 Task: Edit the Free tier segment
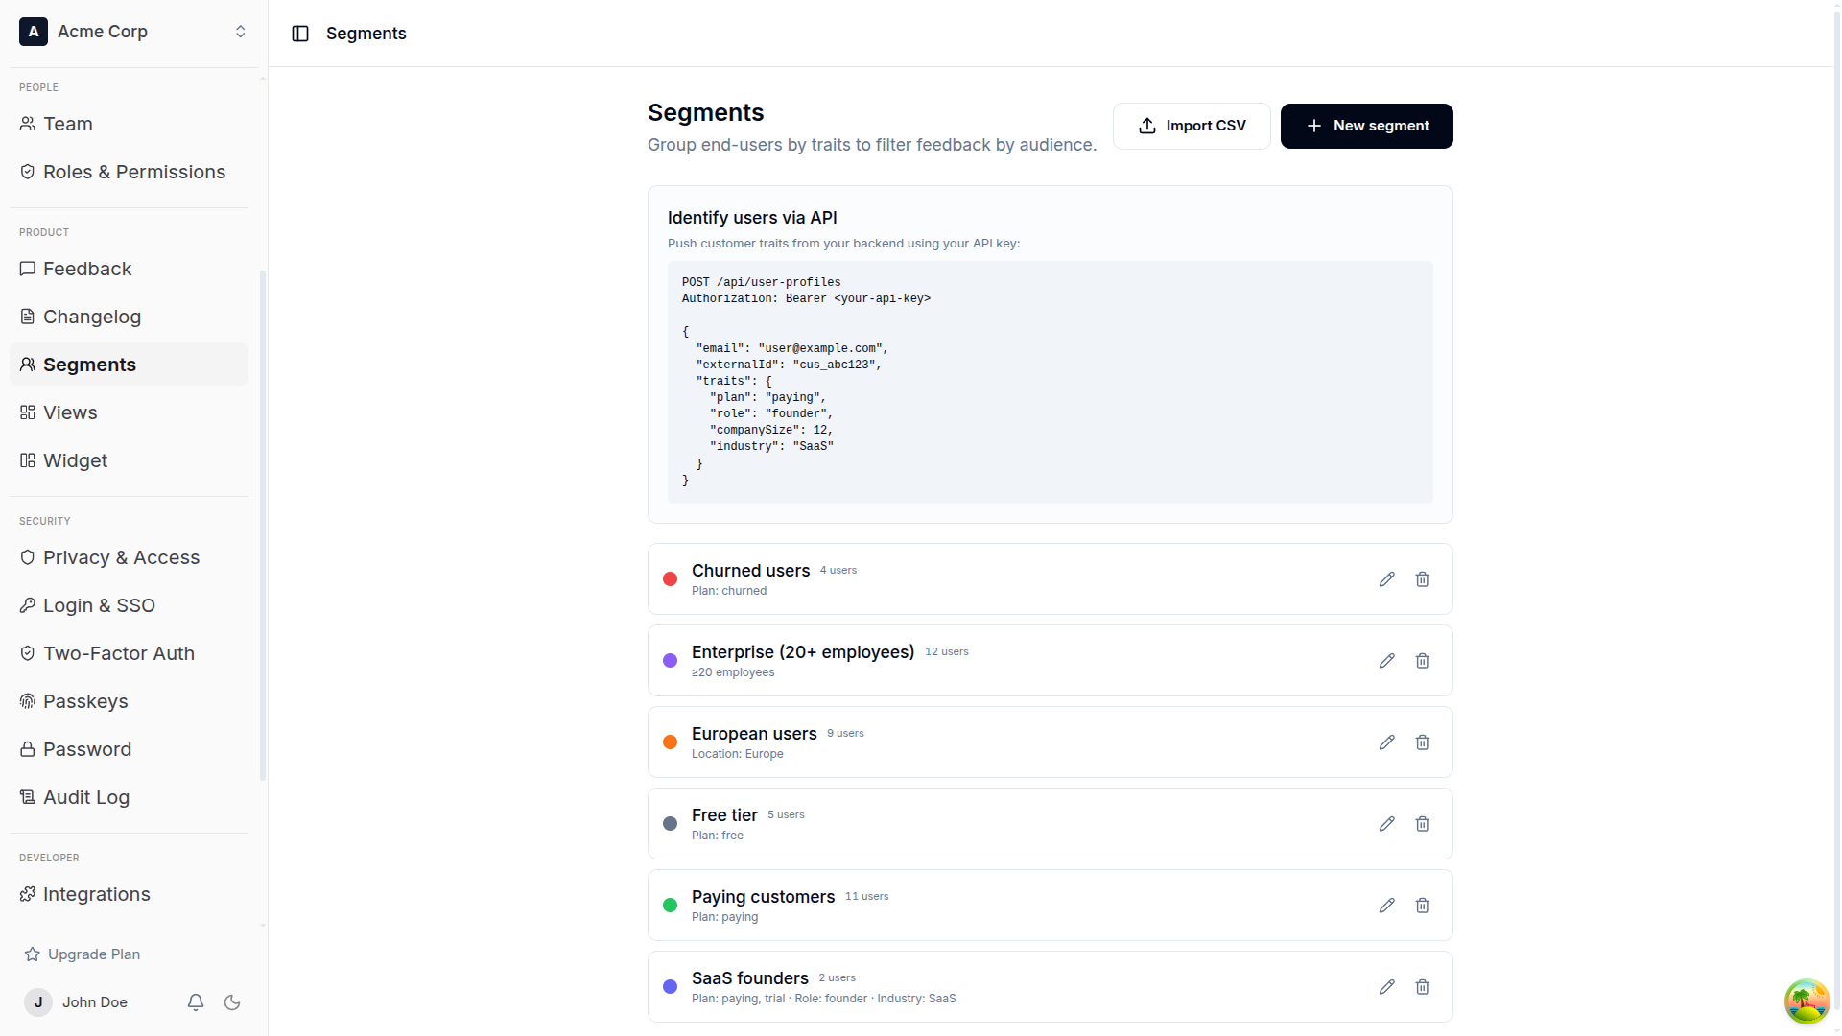click(x=1386, y=824)
